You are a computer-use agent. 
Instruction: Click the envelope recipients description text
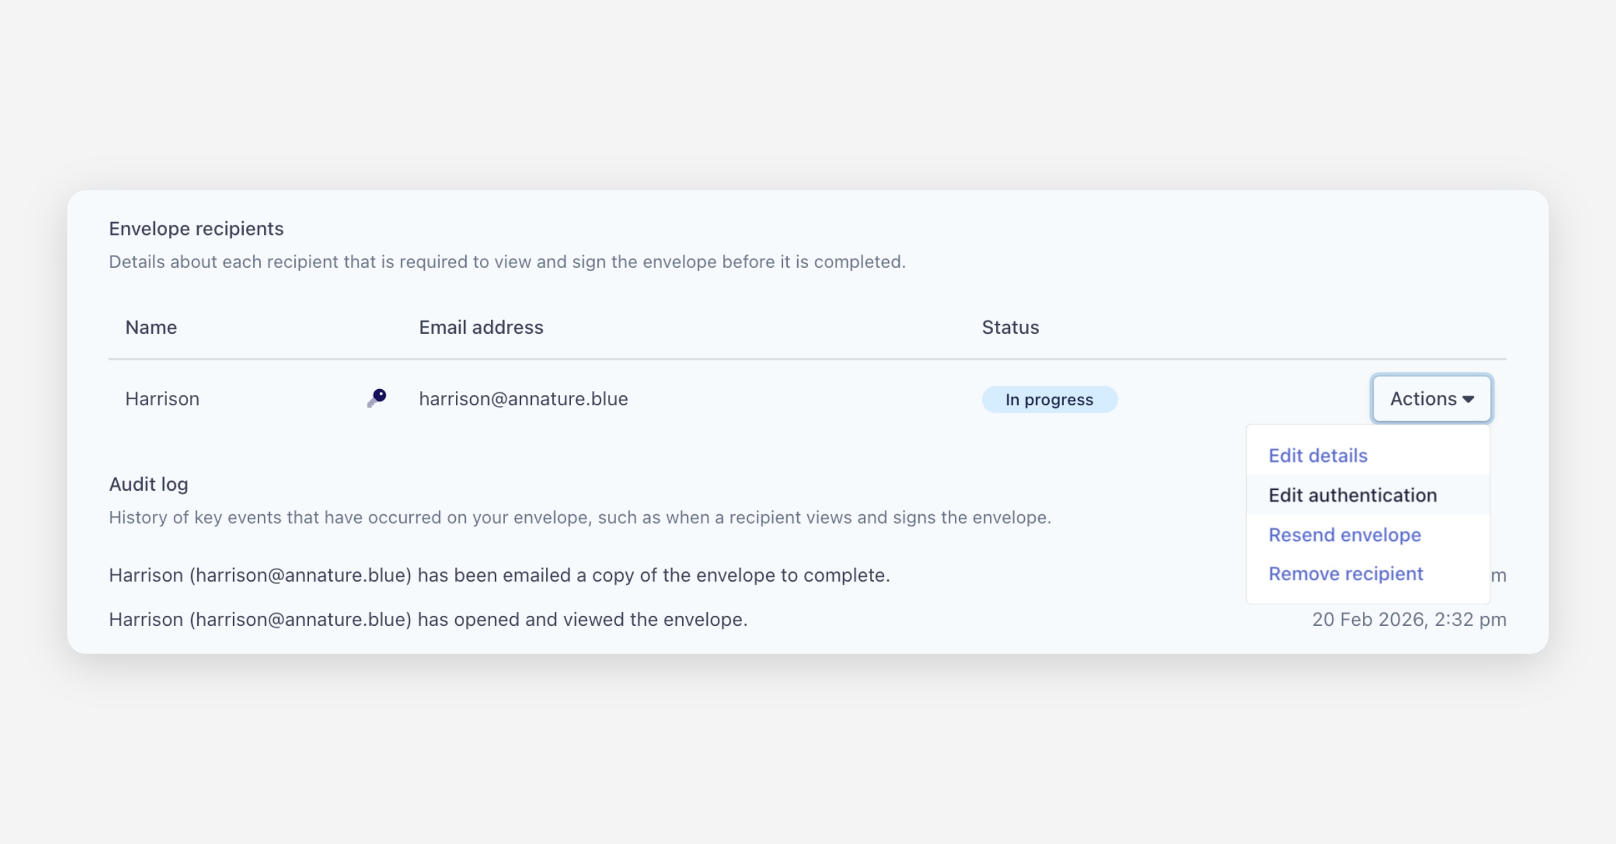[507, 262]
